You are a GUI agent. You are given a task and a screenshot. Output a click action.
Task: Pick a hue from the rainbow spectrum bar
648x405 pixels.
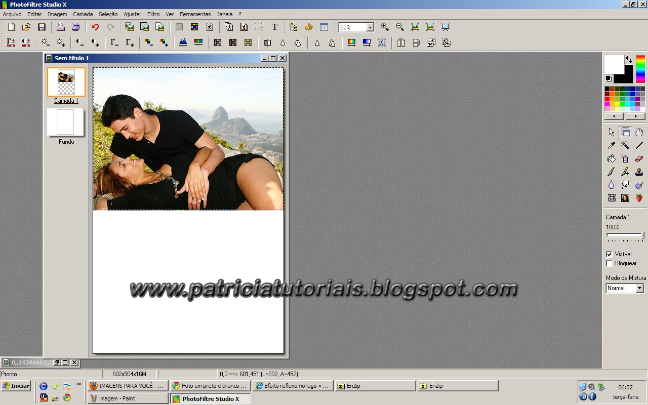[640, 69]
